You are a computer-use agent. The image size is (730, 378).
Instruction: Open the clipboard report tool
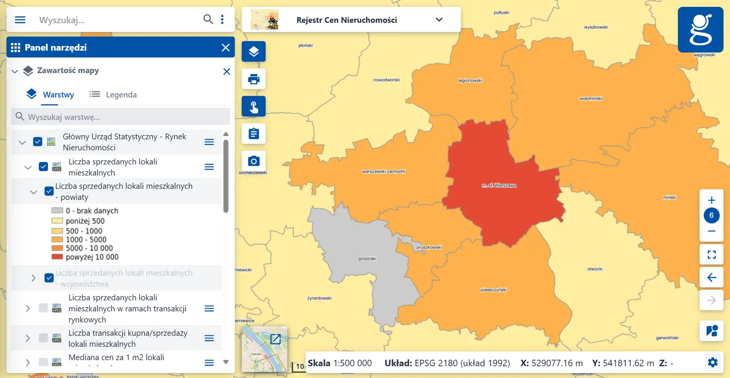(254, 134)
